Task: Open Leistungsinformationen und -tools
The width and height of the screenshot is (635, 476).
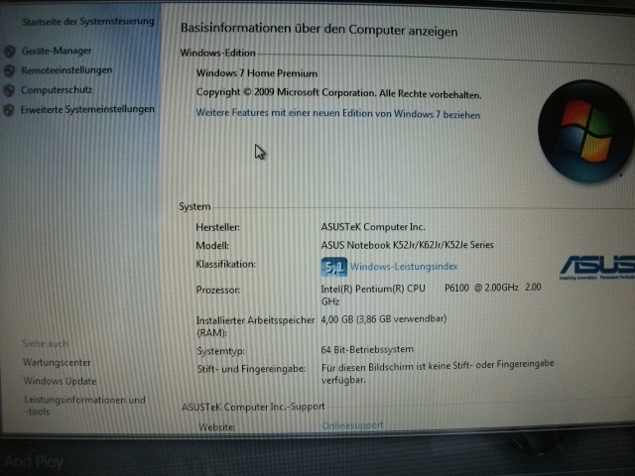Action: pos(83,405)
